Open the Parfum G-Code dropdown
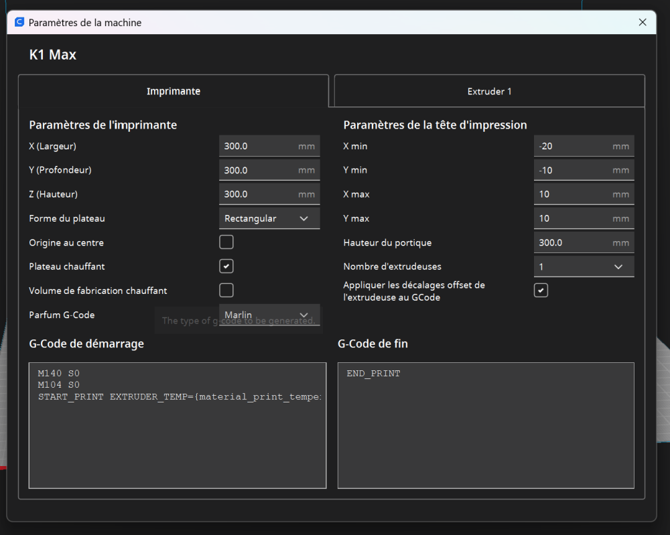The width and height of the screenshot is (670, 535). coord(269,315)
